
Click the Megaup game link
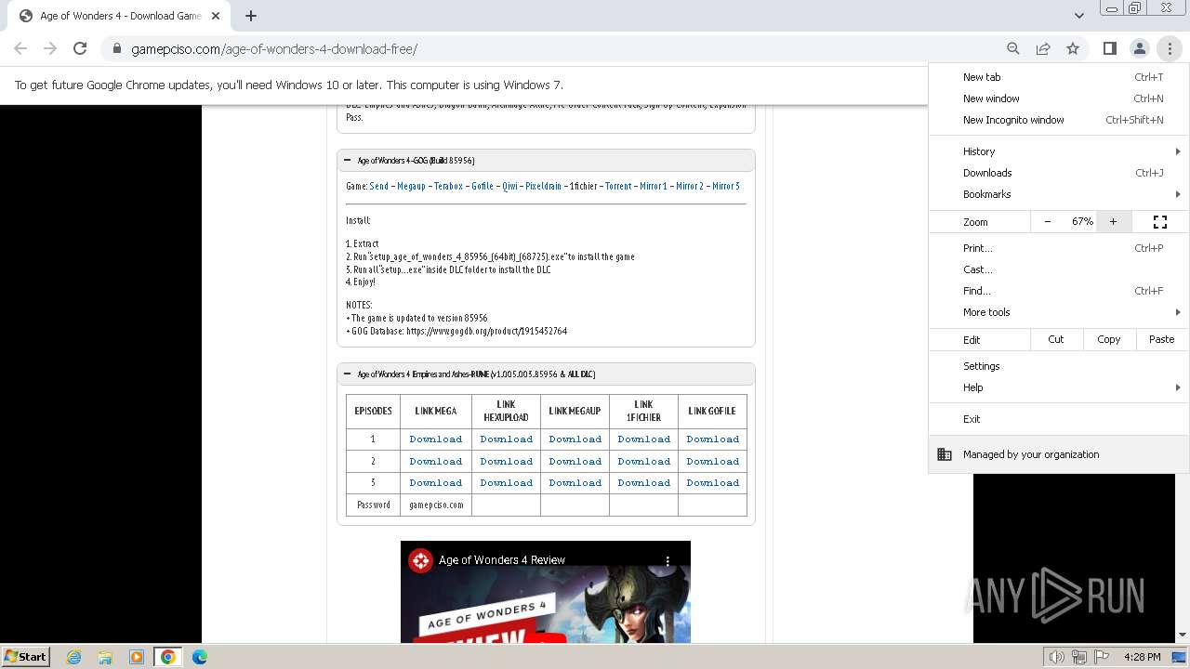pyautogui.click(x=411, y=186)
